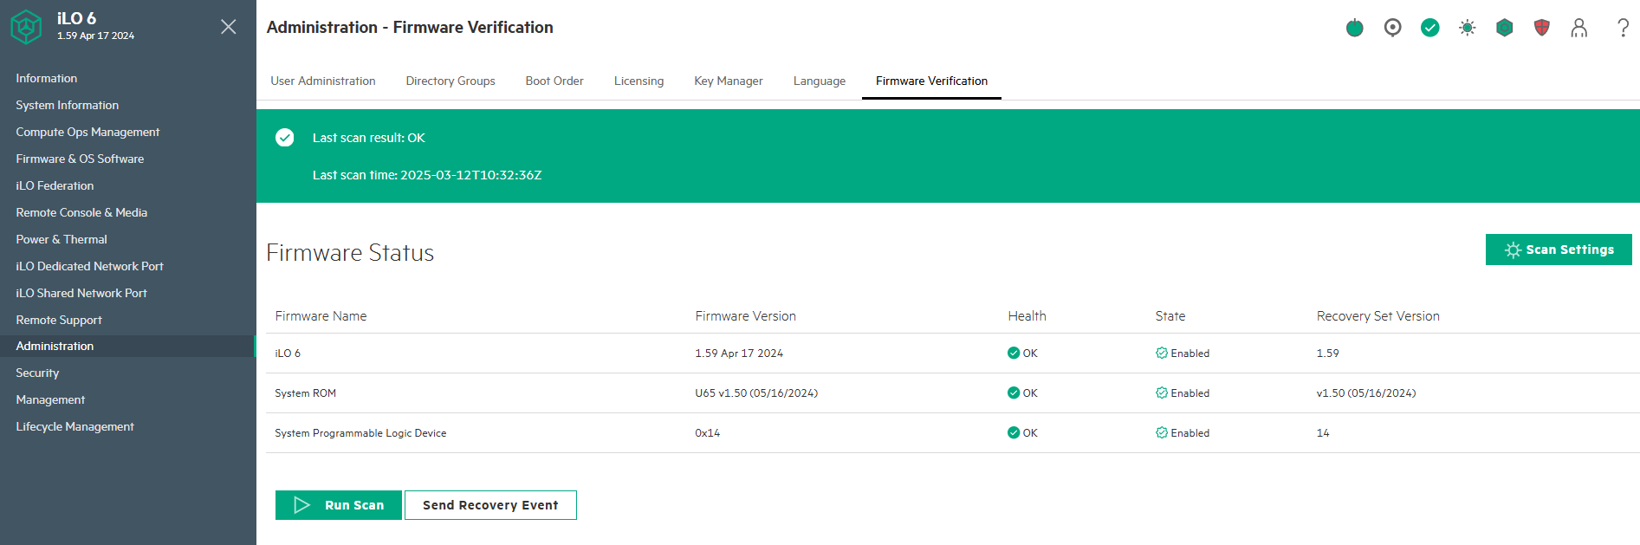Viewport: 1640px width, 545px height.
Task: Click recovery set version 1.59
Action: (x=1327, y=353)
